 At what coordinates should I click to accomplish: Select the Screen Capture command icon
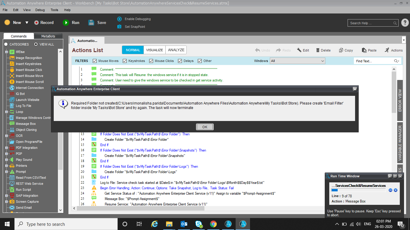coord(12,202)
